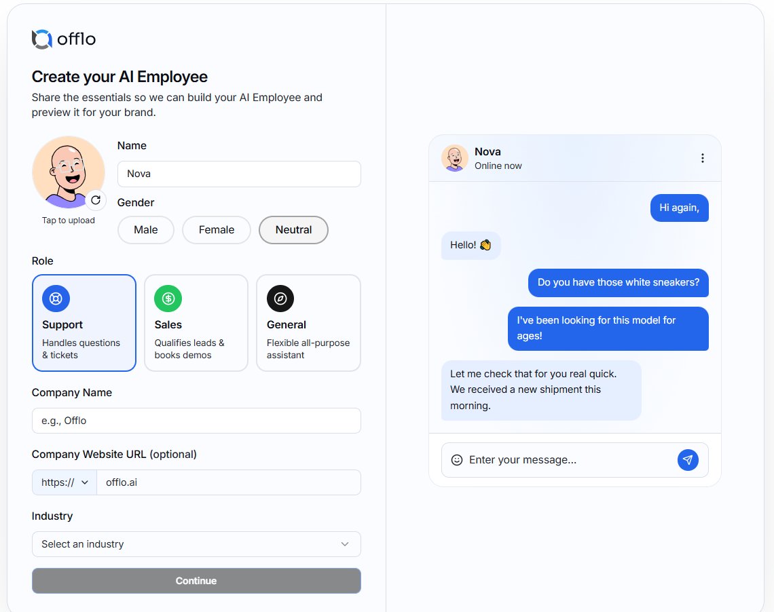Click the Continue button

point(196,581)
